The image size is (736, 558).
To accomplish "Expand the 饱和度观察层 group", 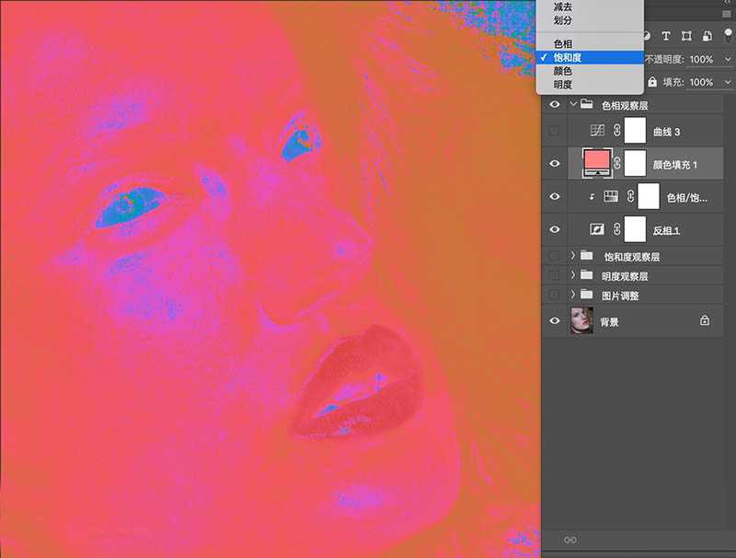I will 573,256.
